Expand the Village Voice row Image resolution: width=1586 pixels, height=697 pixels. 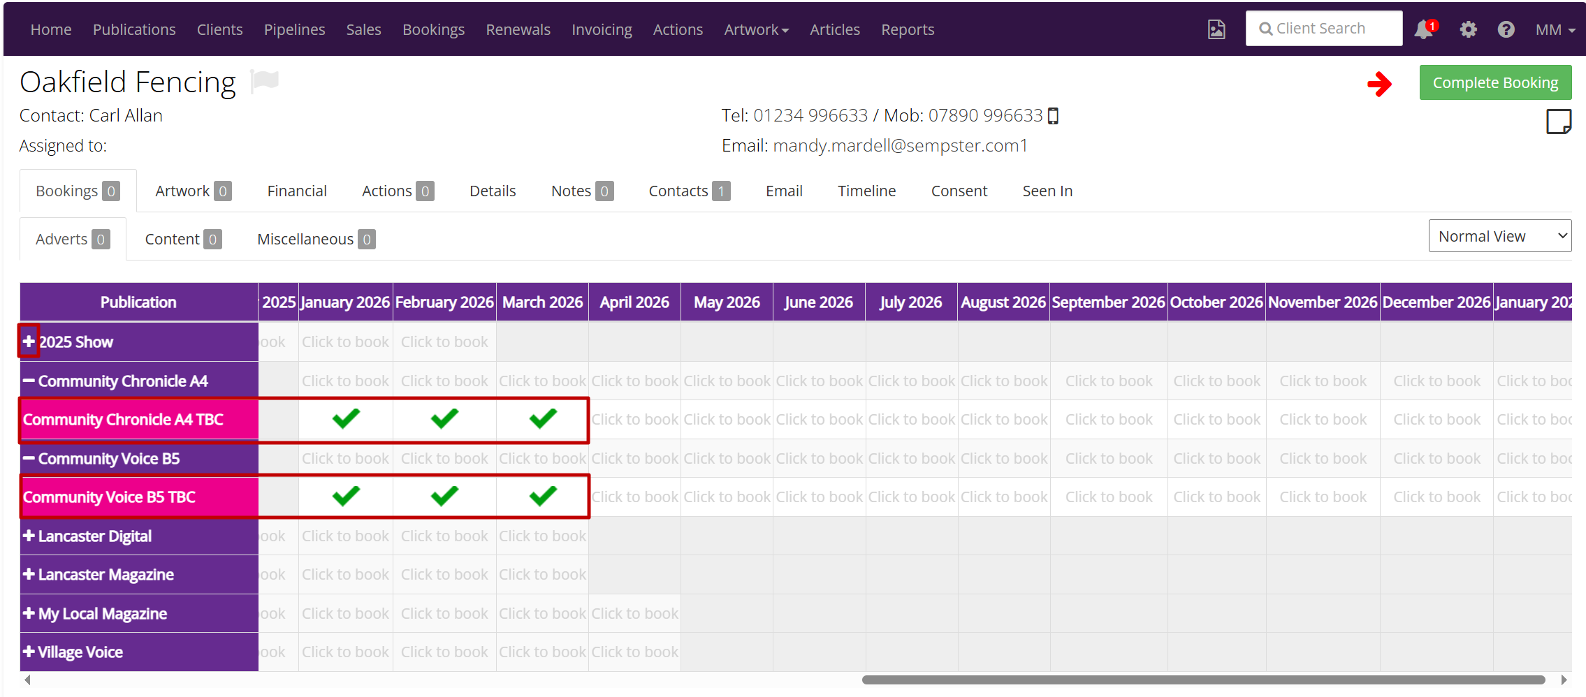(x=29, y=652)
